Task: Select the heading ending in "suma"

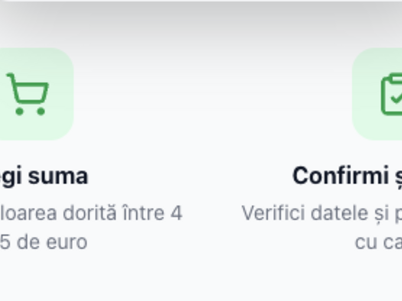Action: click(x=44, y=176)
